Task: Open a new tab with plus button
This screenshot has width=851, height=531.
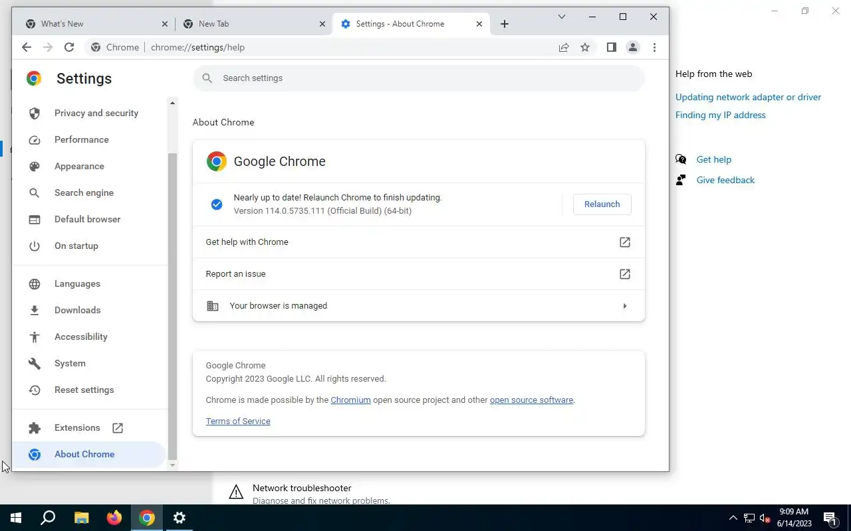Action: [x=505, y=24]
